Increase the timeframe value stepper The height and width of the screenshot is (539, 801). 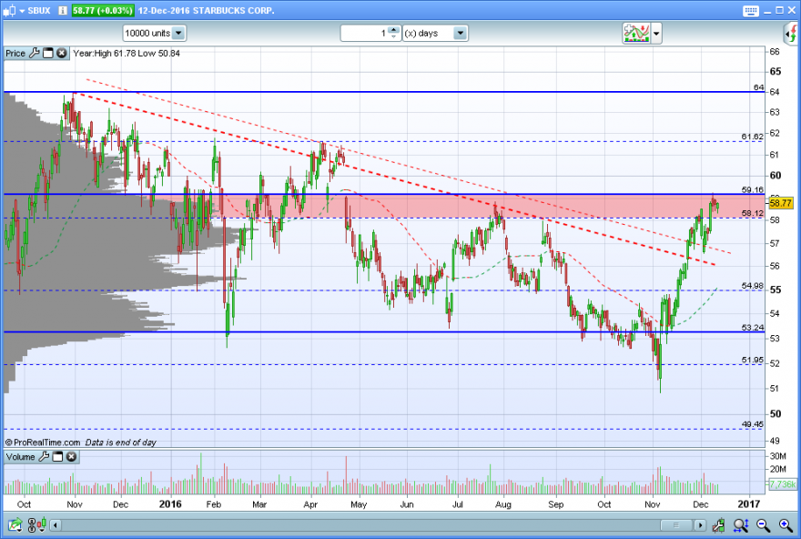pos(393,30)
